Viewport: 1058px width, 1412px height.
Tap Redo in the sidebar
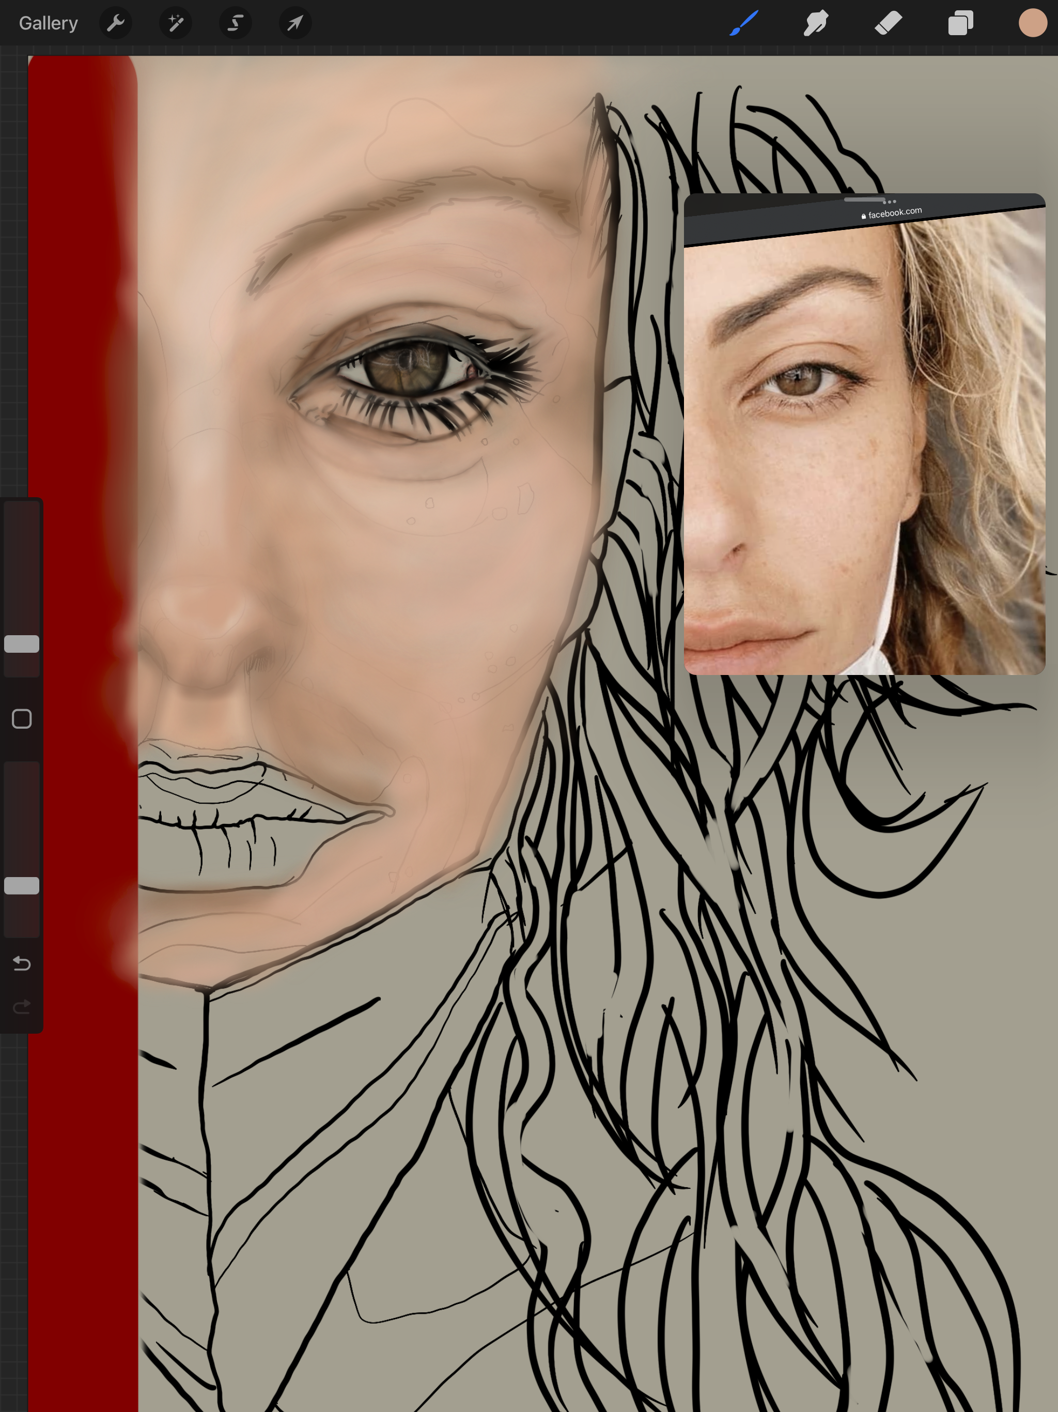(x=22, y=1007)
